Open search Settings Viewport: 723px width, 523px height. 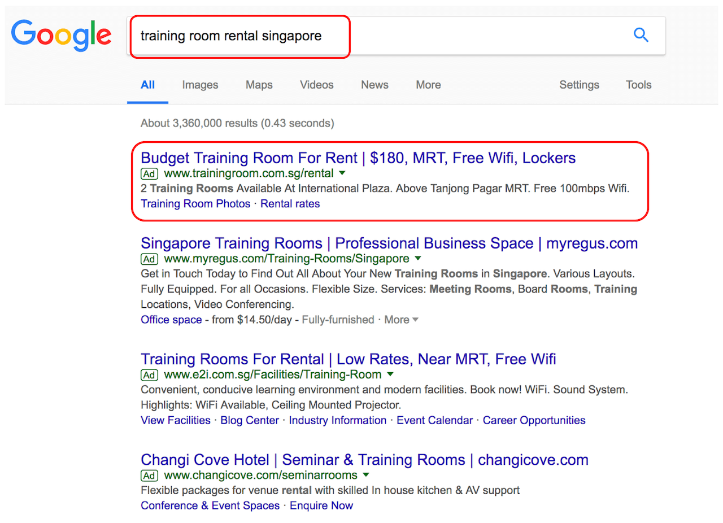tap(579, 85)
